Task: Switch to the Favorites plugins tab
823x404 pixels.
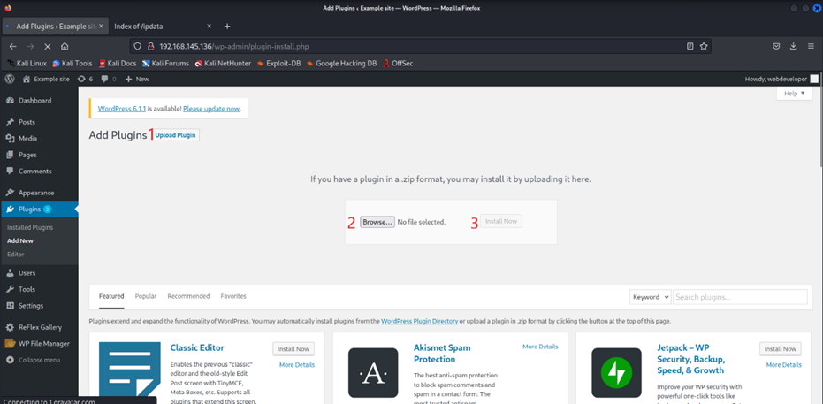Action: tap(233, 296)
